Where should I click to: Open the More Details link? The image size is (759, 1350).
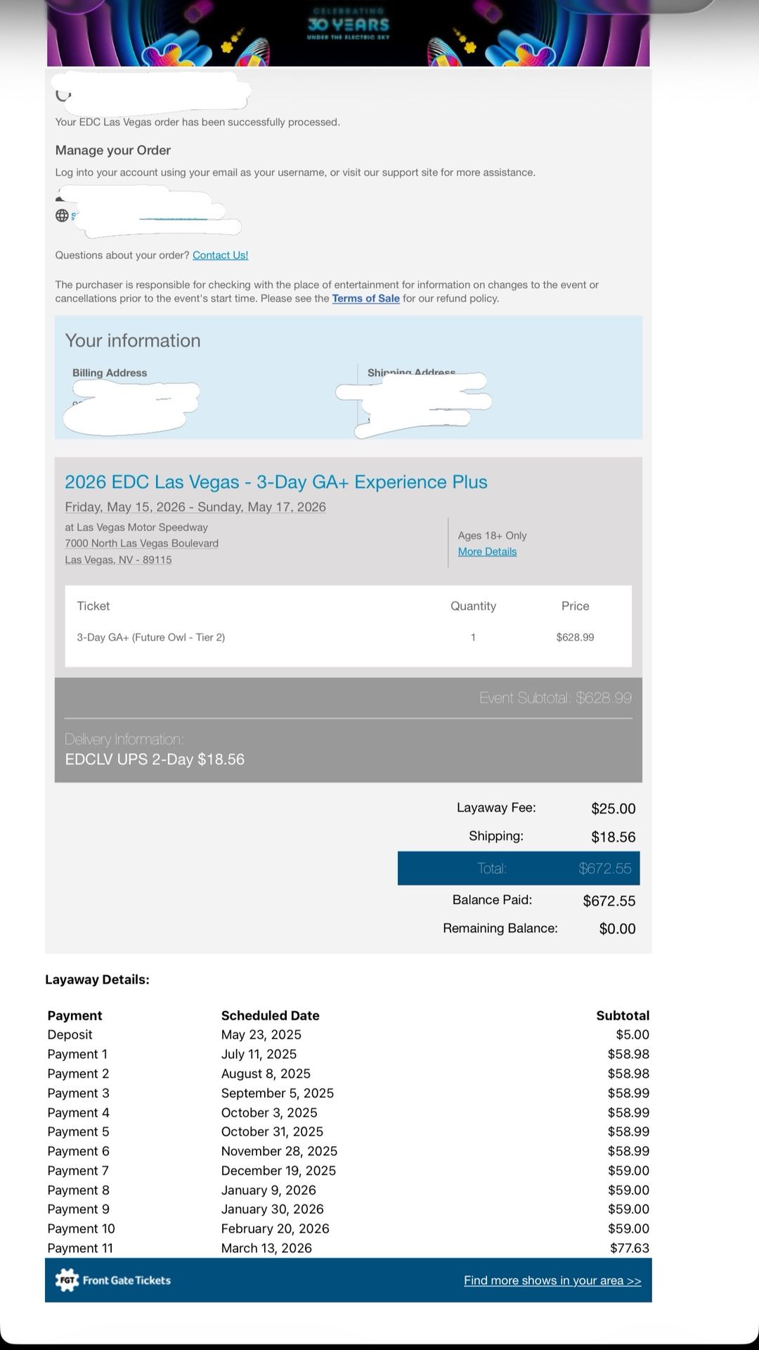point(487,552)
